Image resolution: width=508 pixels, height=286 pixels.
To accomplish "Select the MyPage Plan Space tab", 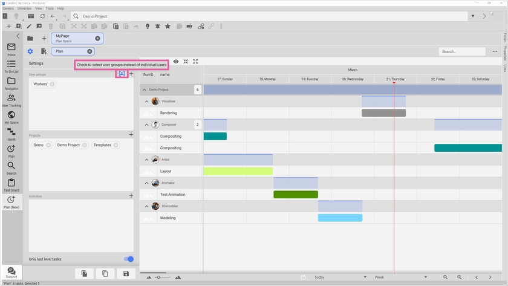I will [x=77, y=39].
